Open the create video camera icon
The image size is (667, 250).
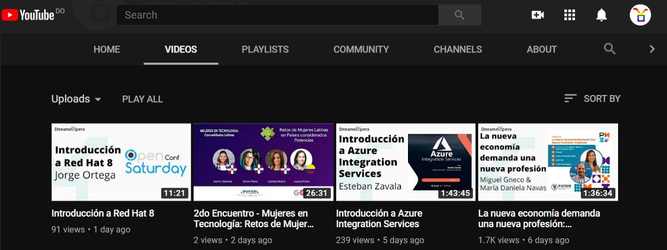[x=537, y=15]
